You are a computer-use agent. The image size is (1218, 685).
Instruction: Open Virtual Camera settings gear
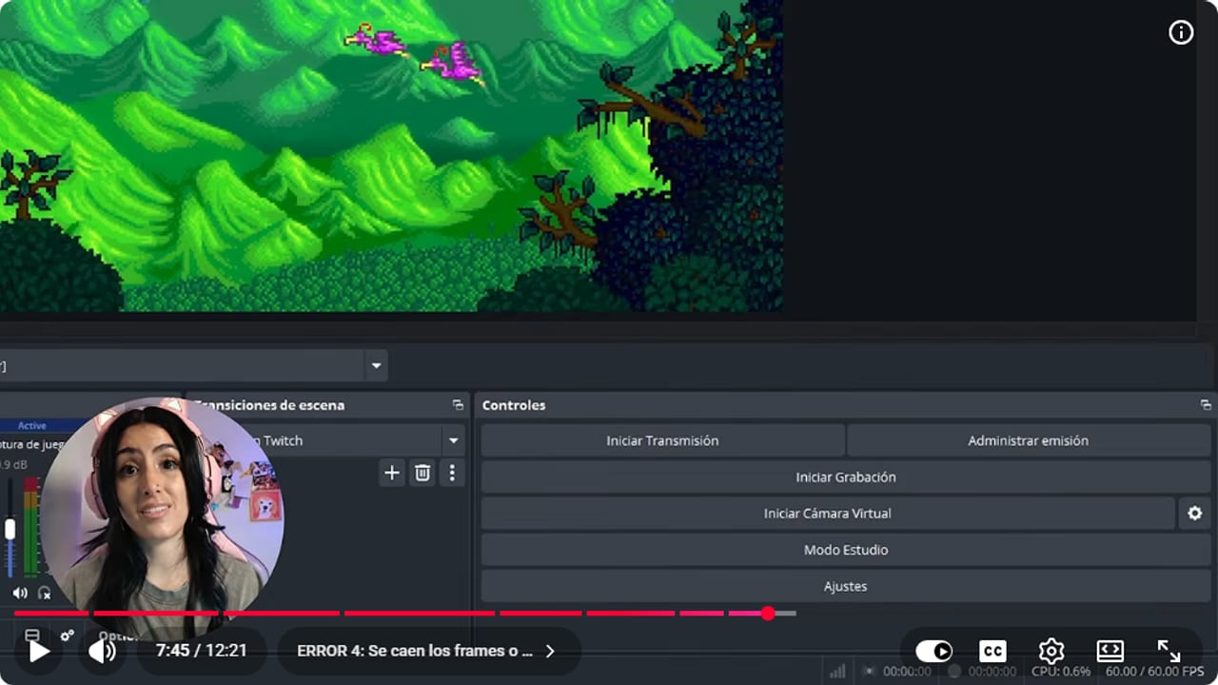pos(1194,514)
